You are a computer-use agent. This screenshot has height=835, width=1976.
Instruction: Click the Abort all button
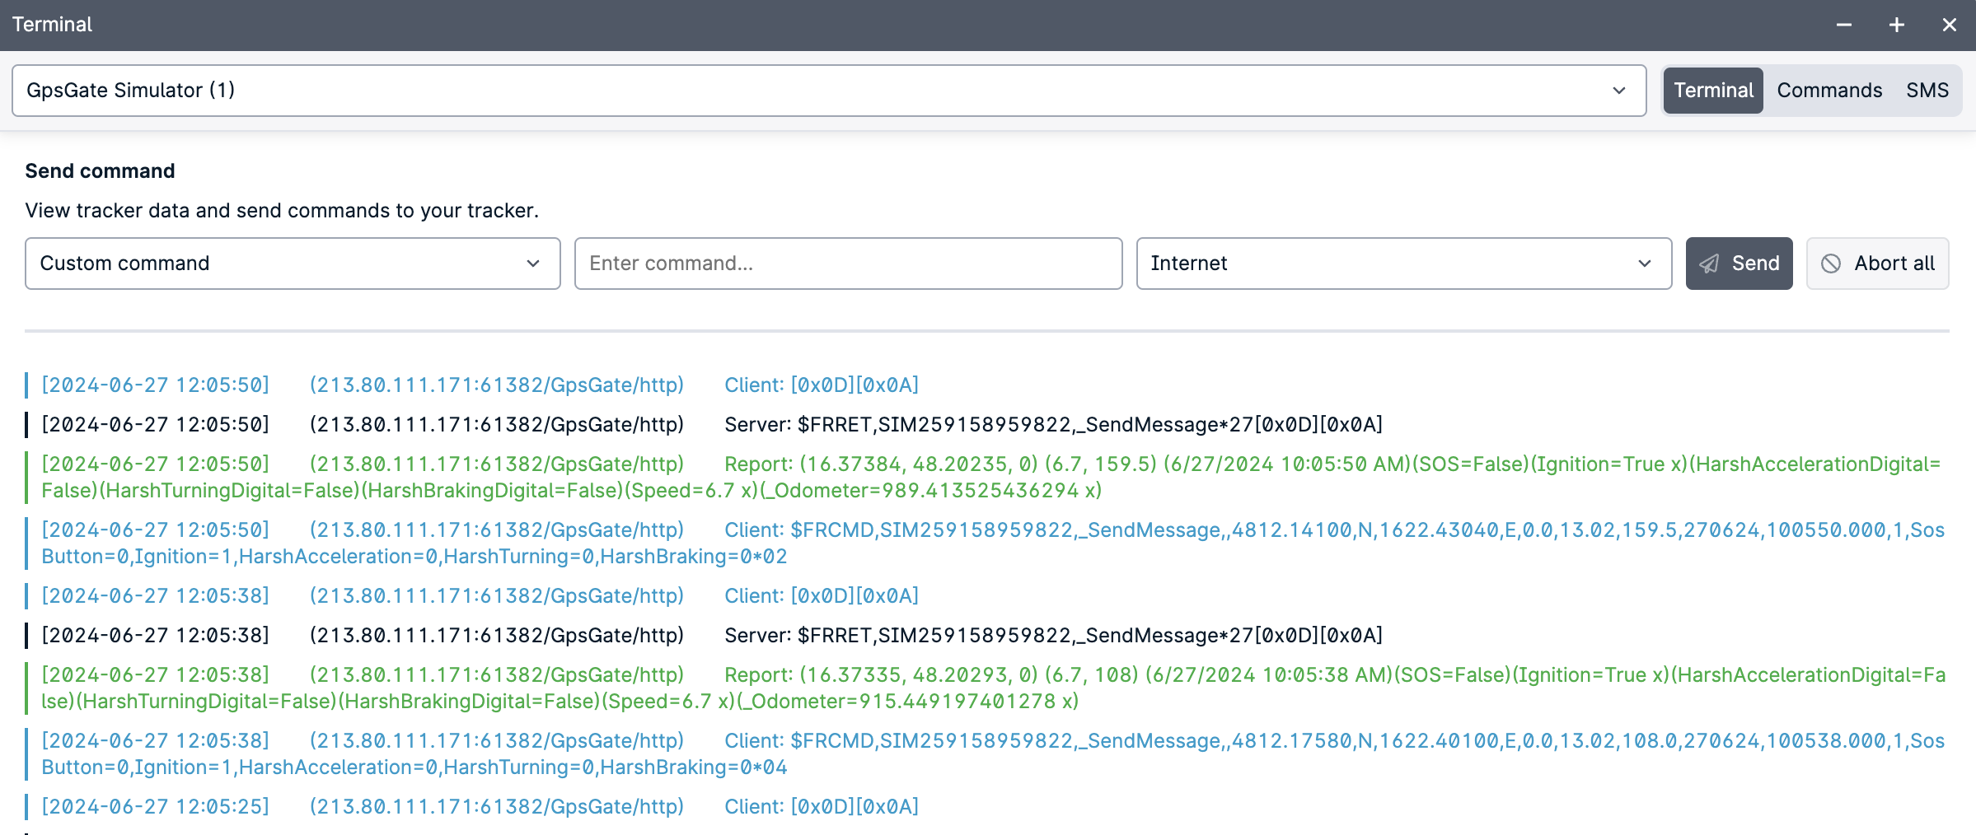[x=1877, y=264]
